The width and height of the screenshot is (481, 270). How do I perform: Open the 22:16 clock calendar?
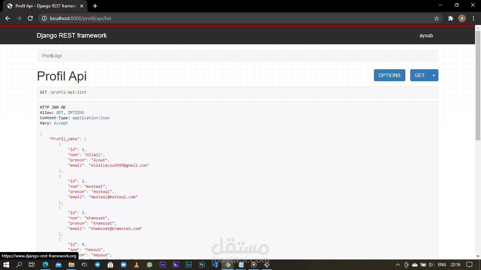click(x=455, y=265)
